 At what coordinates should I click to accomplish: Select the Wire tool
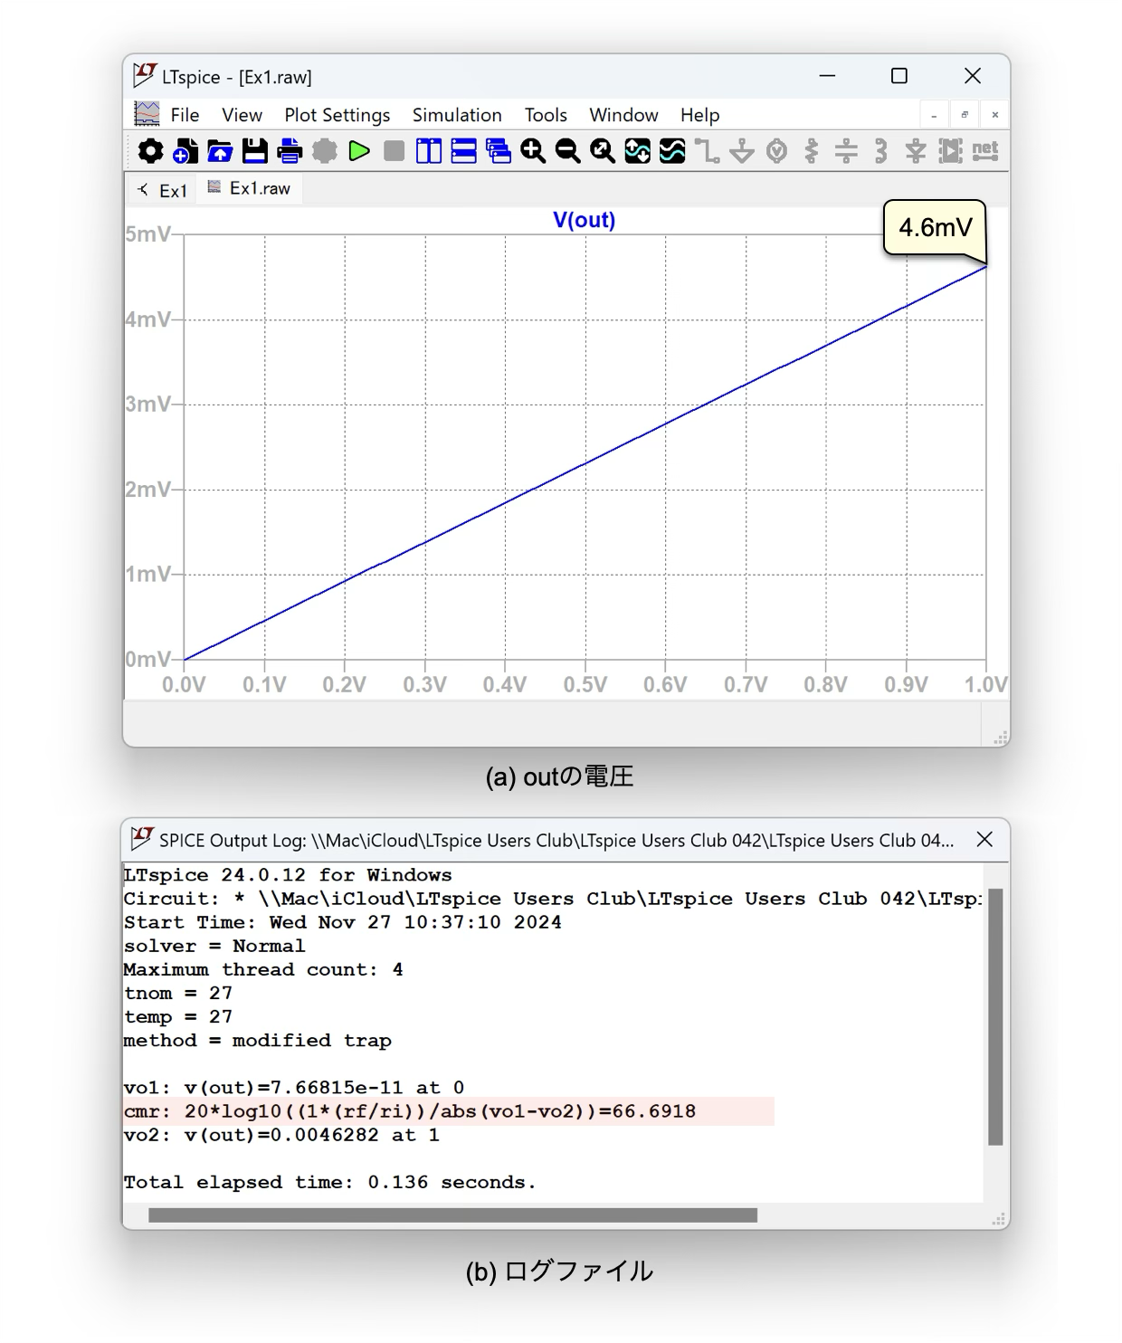pos(707,151)
